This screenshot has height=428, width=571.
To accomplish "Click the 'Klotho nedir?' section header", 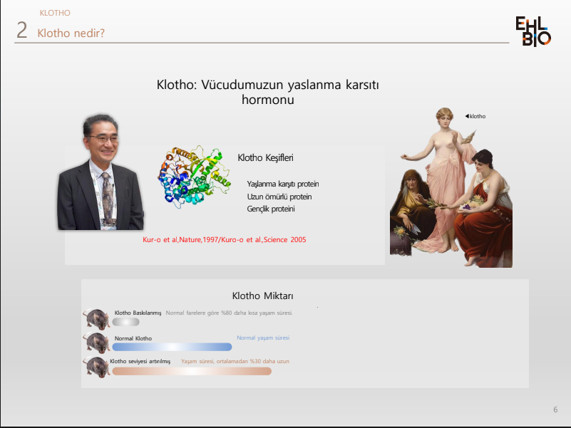I will click(x=71, y=33).
